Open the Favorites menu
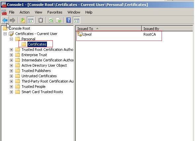Screen dimensions: 195x141 pyautogui.click(x=55, y=12)
